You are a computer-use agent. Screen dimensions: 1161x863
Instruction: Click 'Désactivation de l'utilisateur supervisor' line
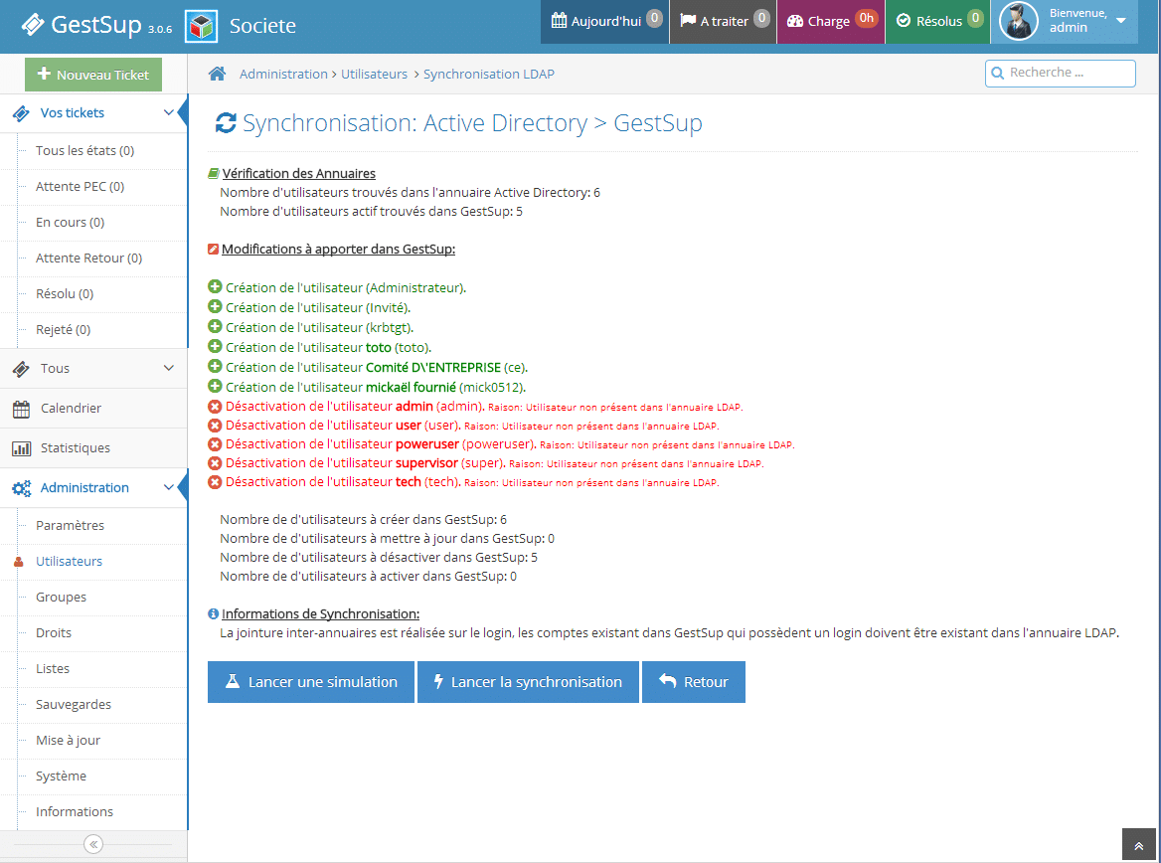coord(486,463)
